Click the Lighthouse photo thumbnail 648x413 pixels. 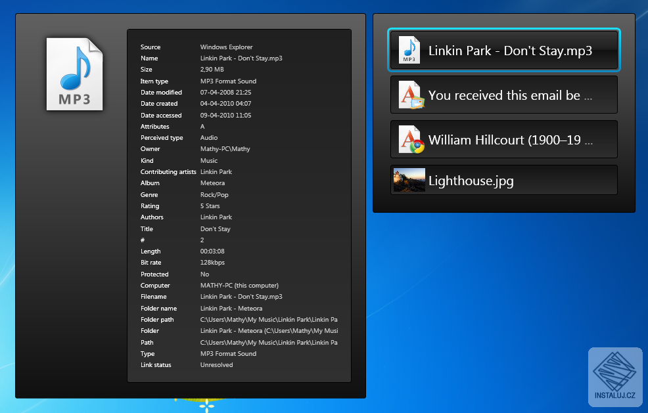tap(409, 181)
